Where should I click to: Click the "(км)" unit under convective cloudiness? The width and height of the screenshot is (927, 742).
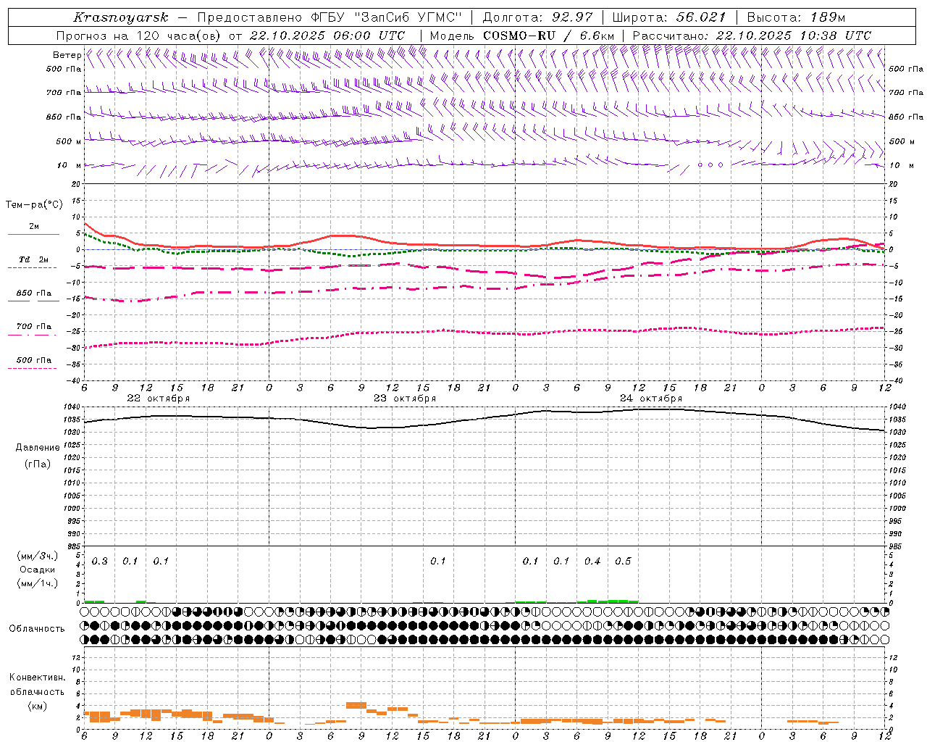pyautogui.click(x=37, y=706)
